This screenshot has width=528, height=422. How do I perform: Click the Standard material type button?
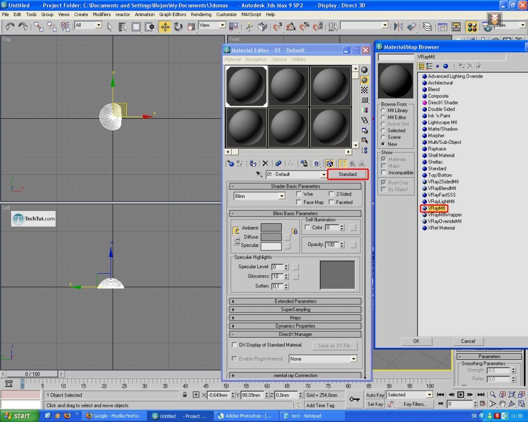pos(347,174)
